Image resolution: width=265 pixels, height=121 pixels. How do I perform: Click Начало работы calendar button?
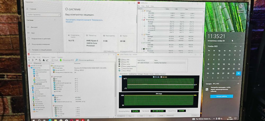(x=222, y=96)
